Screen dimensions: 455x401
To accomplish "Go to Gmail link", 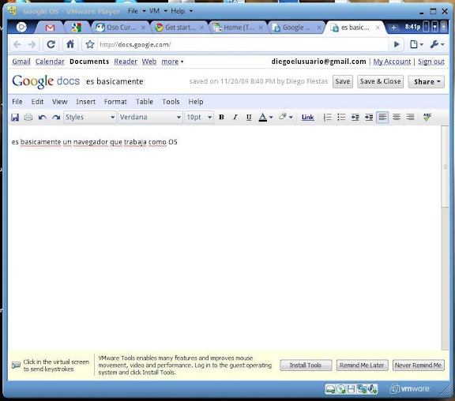I will coord(21,62).
